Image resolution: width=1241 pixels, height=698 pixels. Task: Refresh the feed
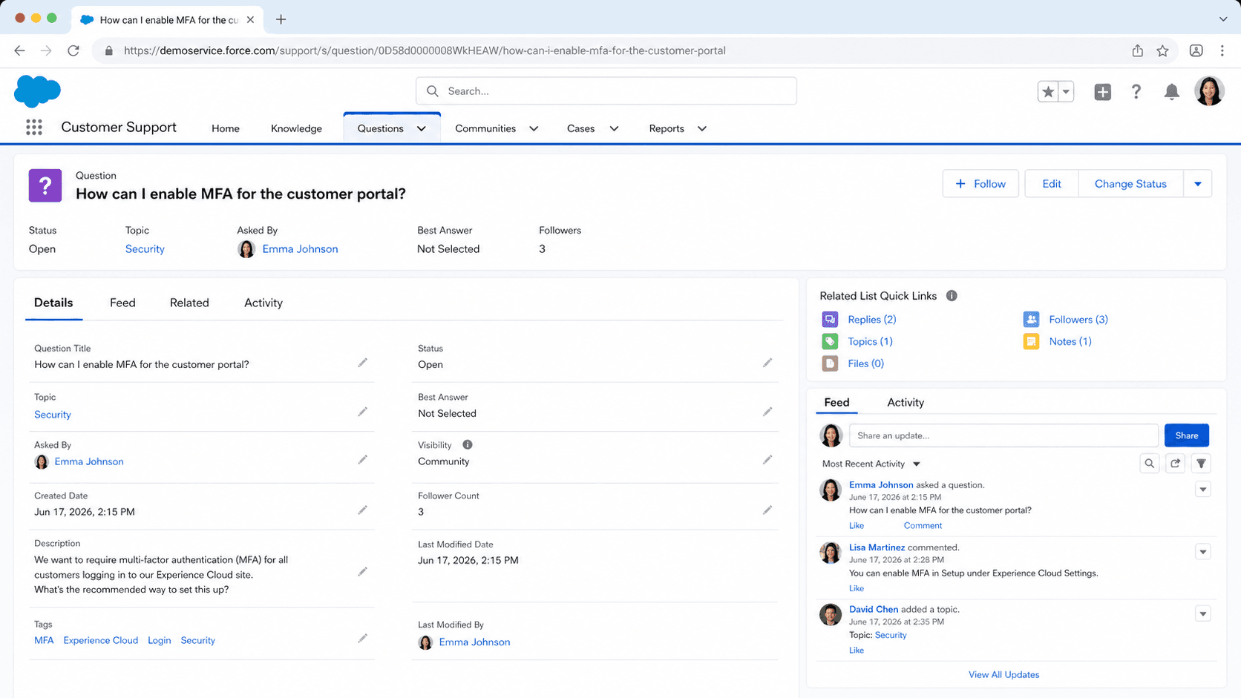click(x=1175, y=464)
